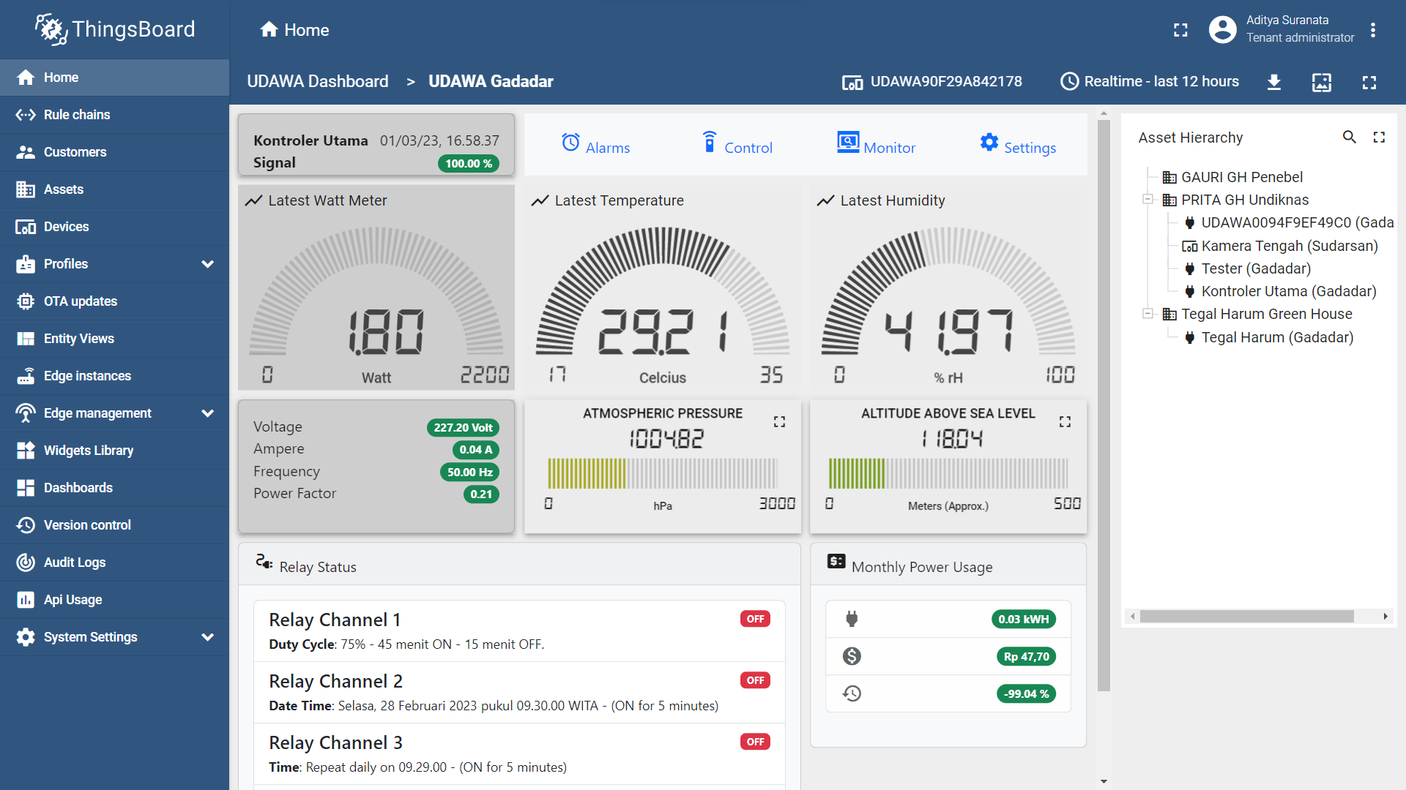Expand the Edge management submenu chevron

click(x=208, y=413)
